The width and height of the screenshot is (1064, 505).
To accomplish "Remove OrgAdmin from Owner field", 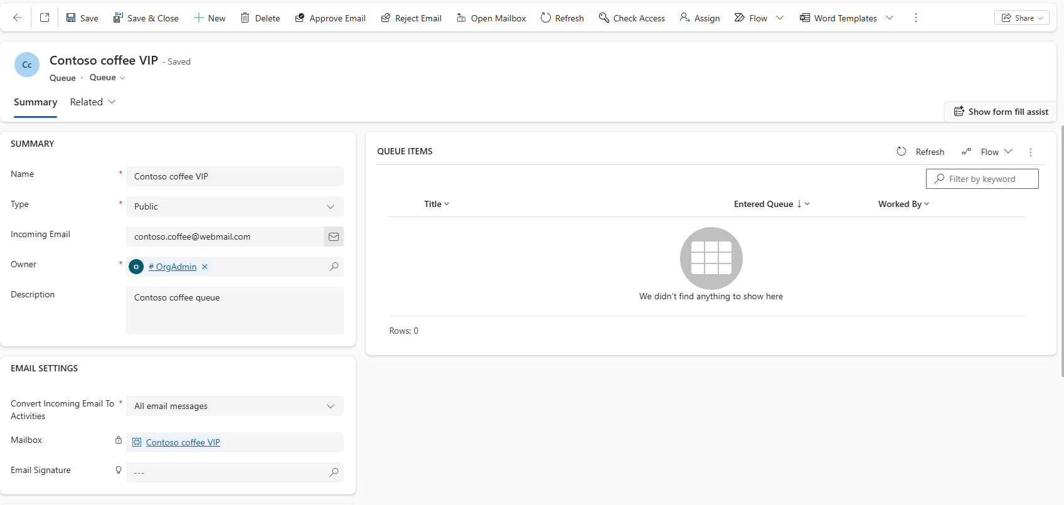I will point(205,267).
